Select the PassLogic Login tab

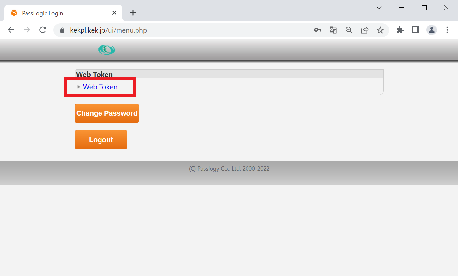tap(59, 13)
